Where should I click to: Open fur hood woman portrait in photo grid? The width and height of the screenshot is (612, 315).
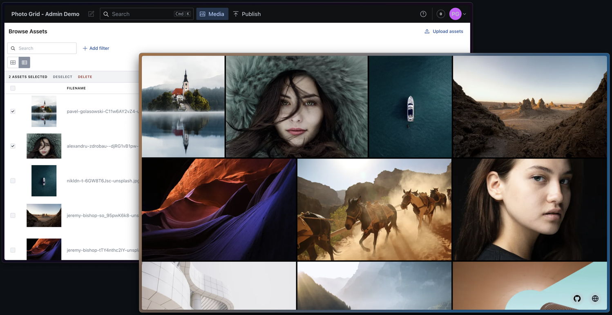[x=297, y=107]
